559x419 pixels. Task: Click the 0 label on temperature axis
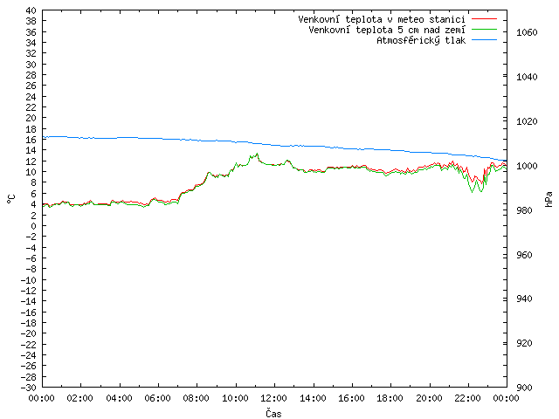33,226
